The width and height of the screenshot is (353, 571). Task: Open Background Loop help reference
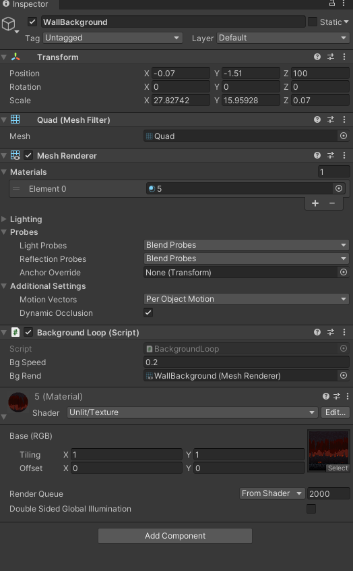(317, 332)
